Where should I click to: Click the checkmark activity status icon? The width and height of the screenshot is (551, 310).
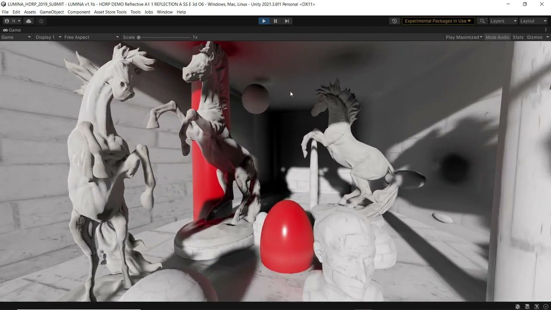pyautogui.click(x=546, y=307)
